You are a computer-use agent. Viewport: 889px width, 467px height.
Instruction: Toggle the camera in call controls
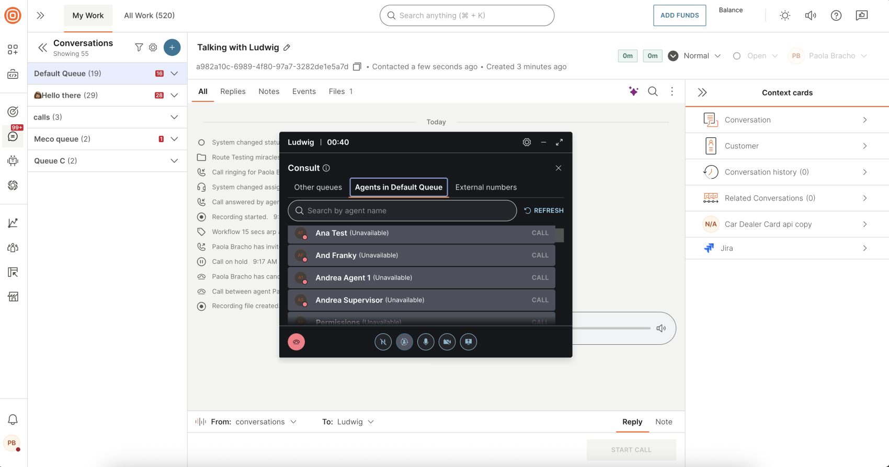pyautogui.click(x=447, y=342)
